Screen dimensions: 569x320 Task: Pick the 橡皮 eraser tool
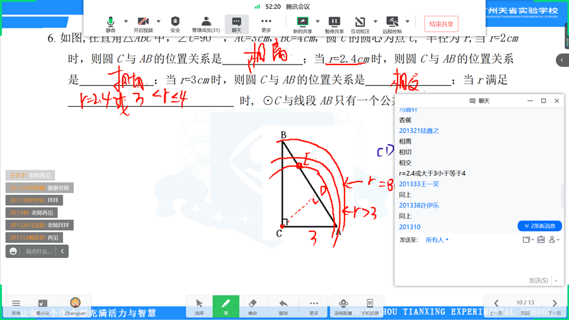[252, 307]
